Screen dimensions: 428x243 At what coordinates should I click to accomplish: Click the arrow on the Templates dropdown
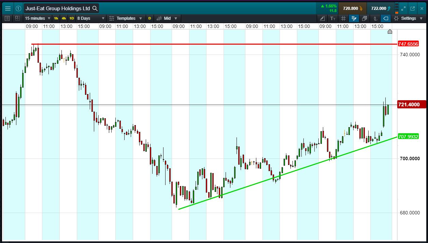click(141, 18)
